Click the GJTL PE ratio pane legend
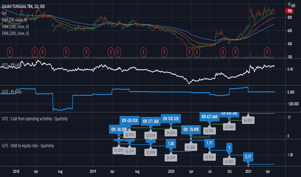The image size is (301, 177). (12, 92)
